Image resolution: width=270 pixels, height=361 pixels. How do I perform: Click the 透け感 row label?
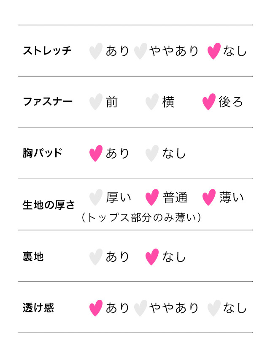[x=38, y=308]
